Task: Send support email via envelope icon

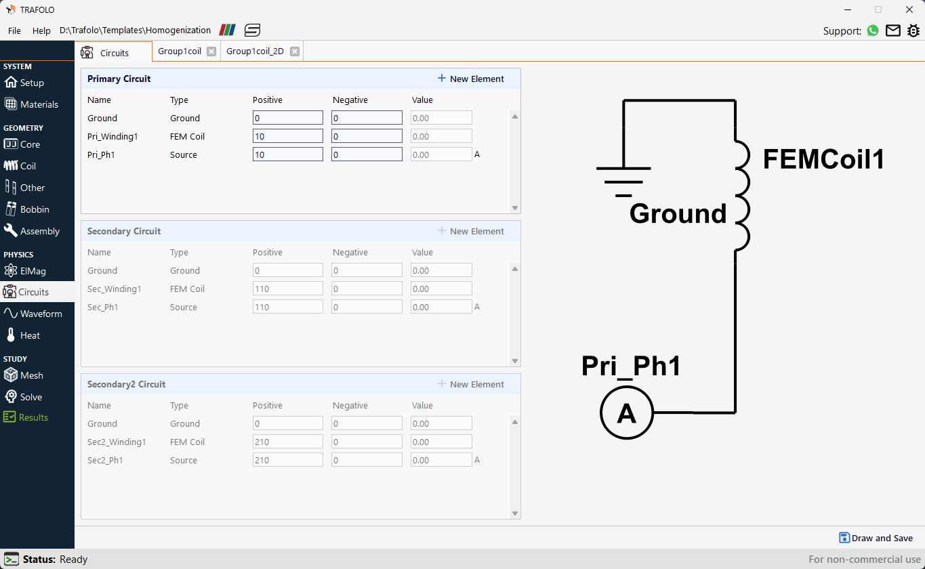Action: [893, 30]
